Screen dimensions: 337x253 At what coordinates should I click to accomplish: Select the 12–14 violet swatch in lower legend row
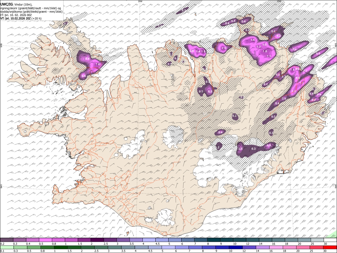pos(249,247)
